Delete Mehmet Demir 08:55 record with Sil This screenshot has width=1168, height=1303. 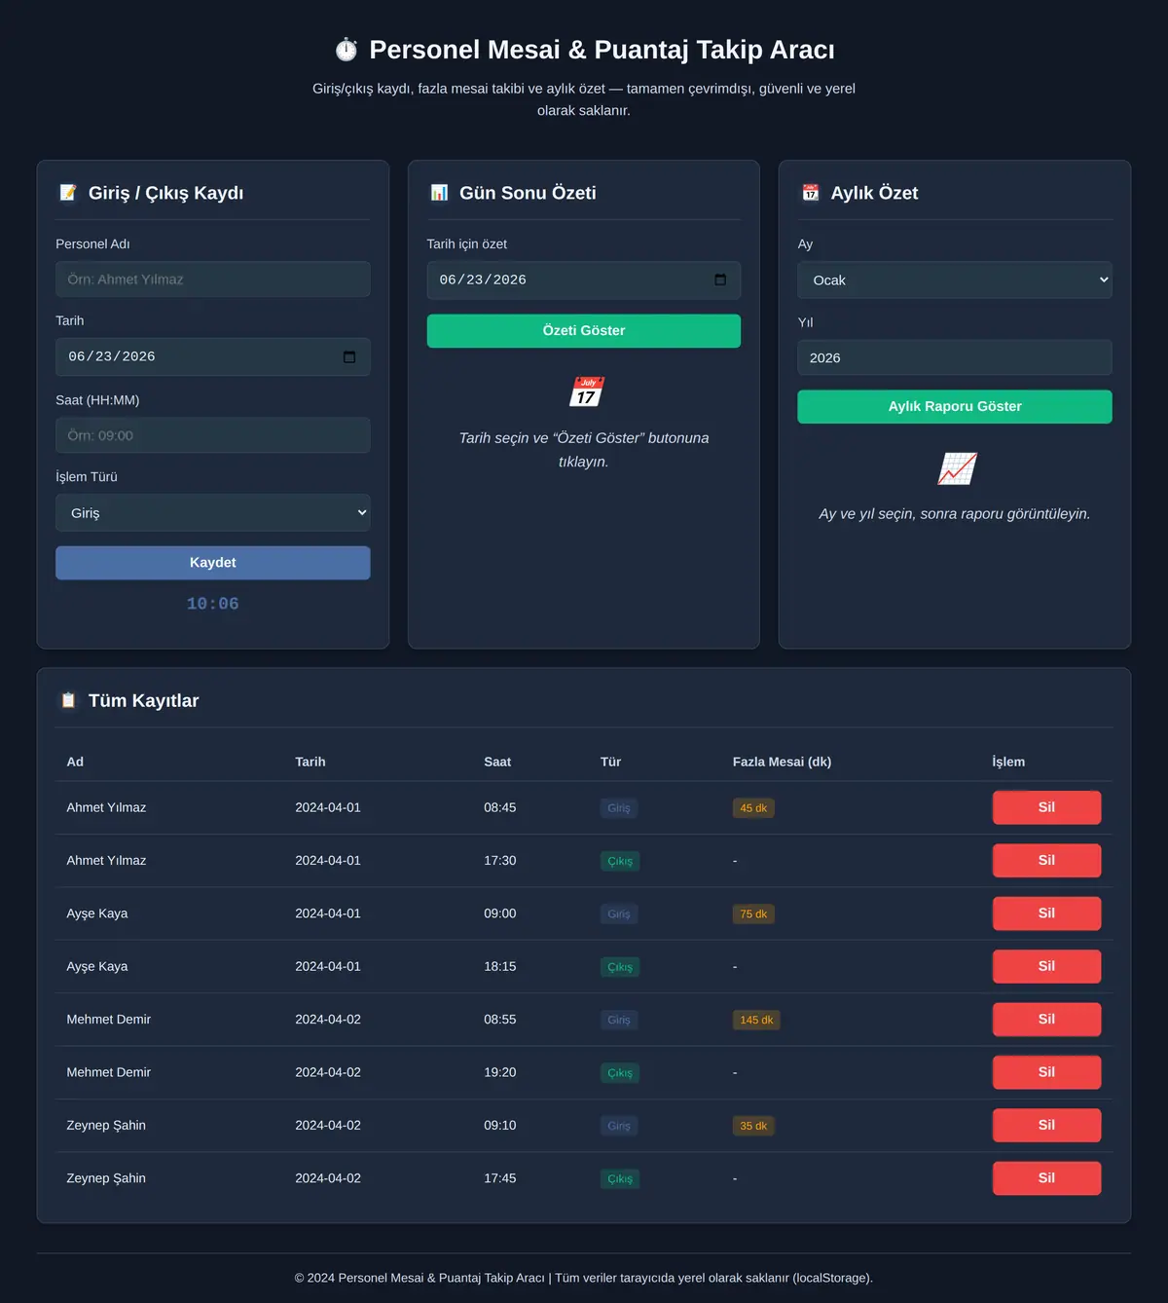[1046, 1020]
